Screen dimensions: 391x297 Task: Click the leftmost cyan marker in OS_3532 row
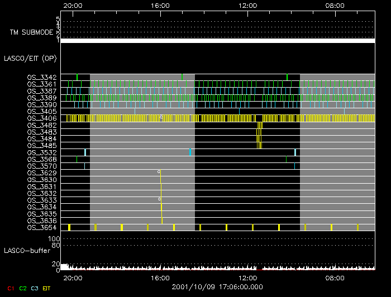point(85,152)
